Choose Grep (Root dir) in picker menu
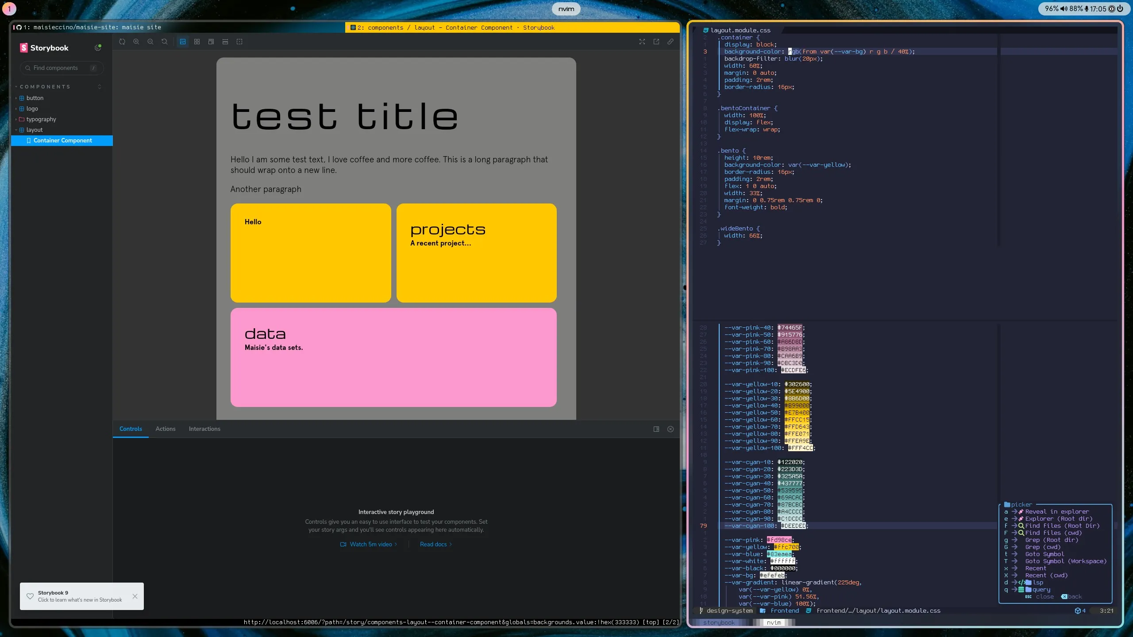Viewport: 1133px width, 637px height. [1052, 540]
